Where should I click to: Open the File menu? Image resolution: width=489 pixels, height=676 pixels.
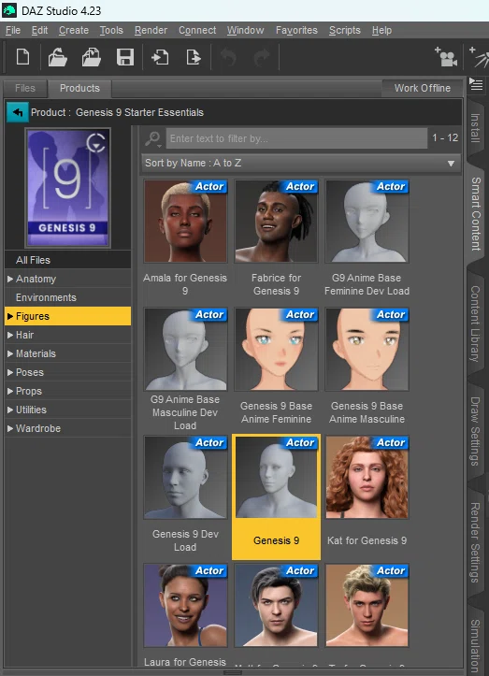13,30
